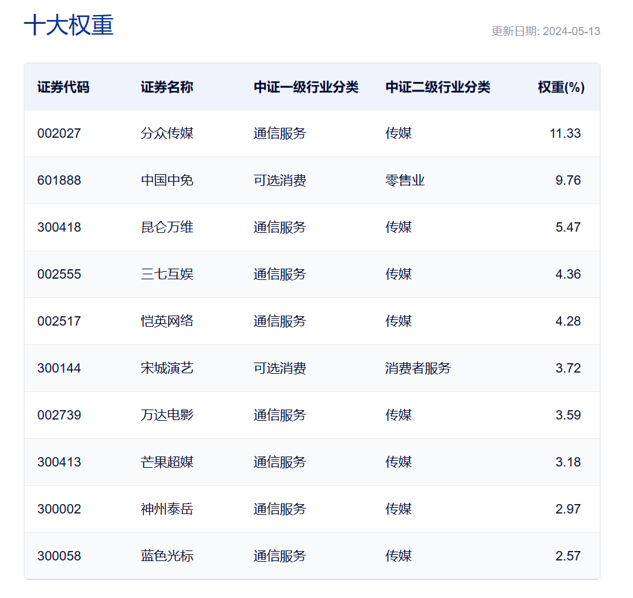Click 万达电影 in the name column

(x=167, y=415)
